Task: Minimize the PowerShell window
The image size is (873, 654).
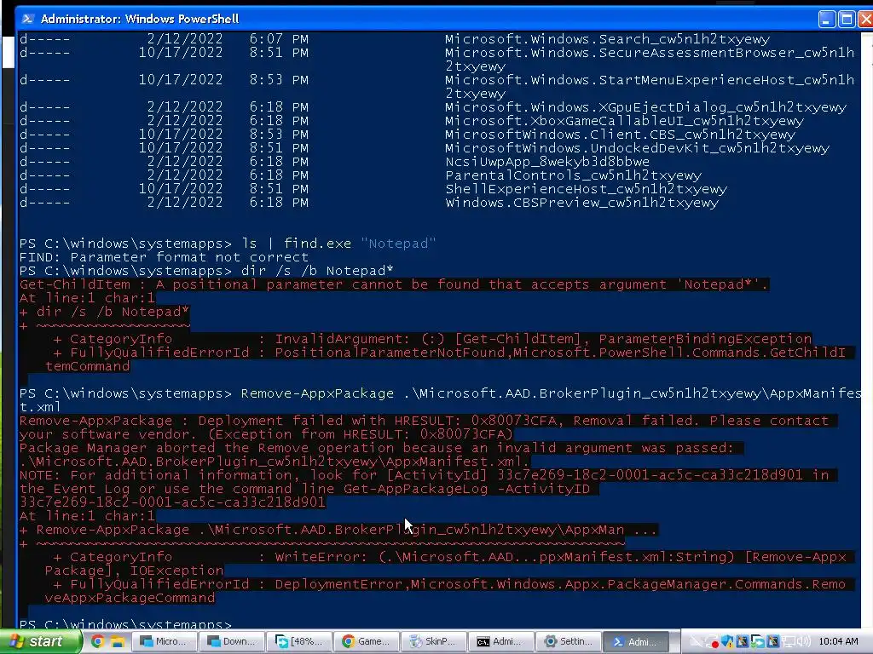Action: [x=827, y=20]
